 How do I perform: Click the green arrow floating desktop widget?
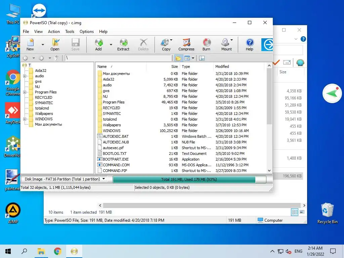(x=332, y=93)
